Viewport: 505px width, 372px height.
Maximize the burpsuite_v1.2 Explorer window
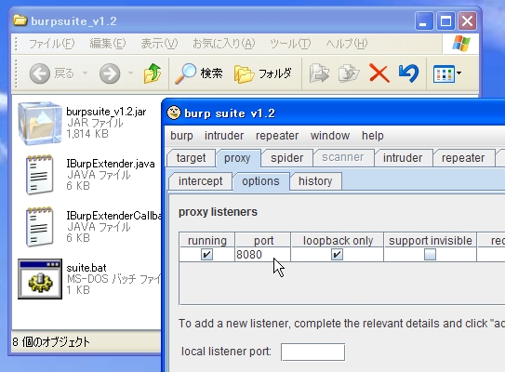445,21
